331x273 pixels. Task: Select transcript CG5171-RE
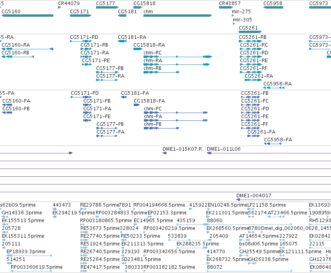[96, 61]
